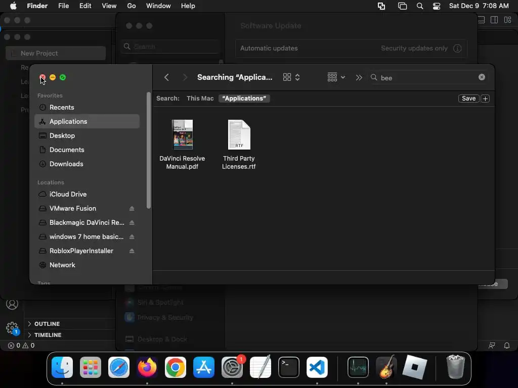Show more toolbar items with double chevron
The height and width of the screenshot is (388, 518).
point(359,77)
